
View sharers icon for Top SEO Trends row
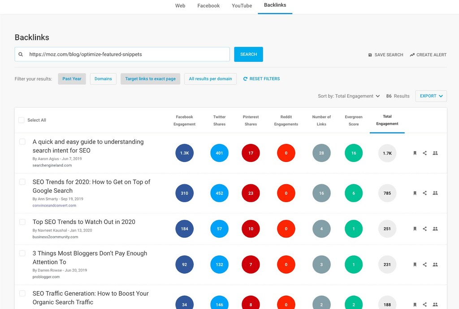click(x=435, y=229)
